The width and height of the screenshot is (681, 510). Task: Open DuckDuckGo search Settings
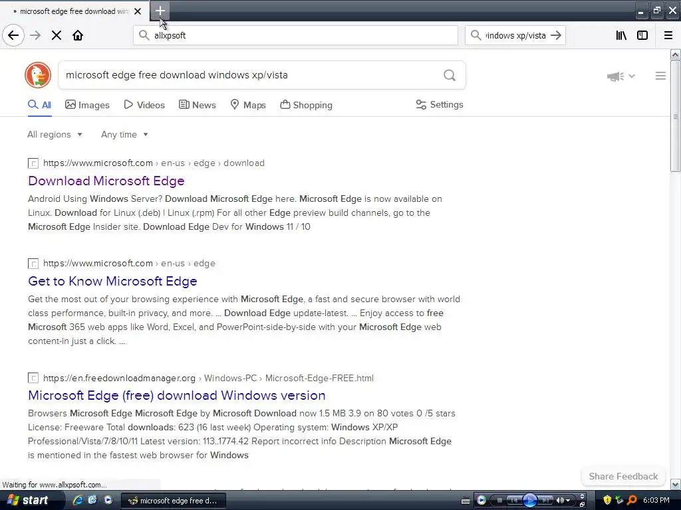click(x=440, y=104)
